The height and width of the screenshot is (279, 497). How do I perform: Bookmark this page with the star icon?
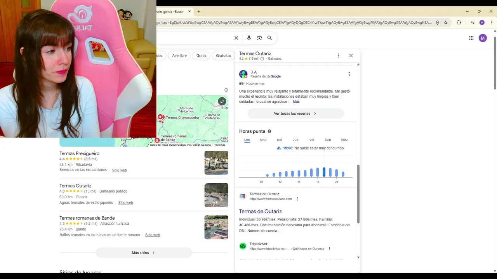click(446, 22)
